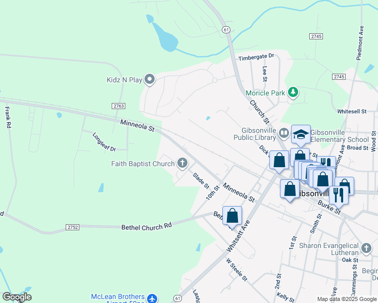This screenshot has height=303, width=378.
Task: Click the Wood St street label
Action: (373, 141)
